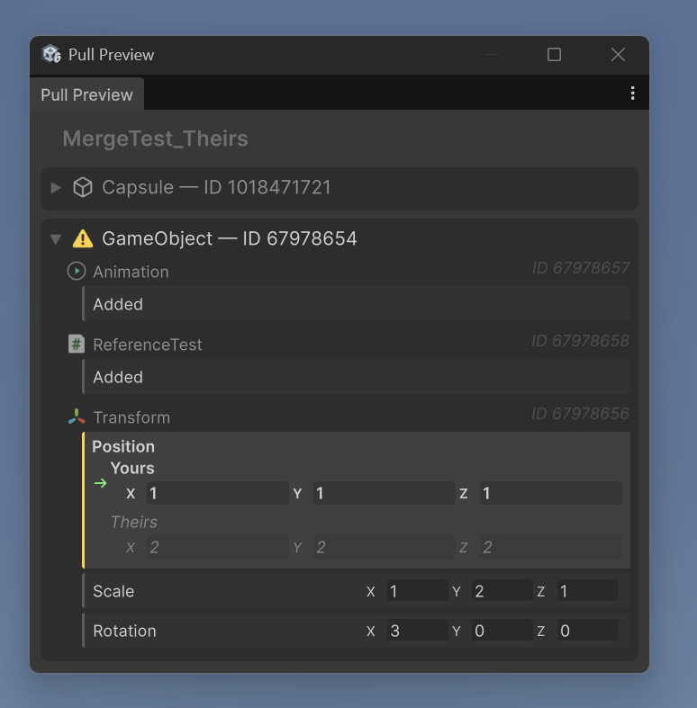Image resolution: width=697 pixels, height=708 pixels.
Task: Click the Rotation property label
Action: [x=124, y=631]
